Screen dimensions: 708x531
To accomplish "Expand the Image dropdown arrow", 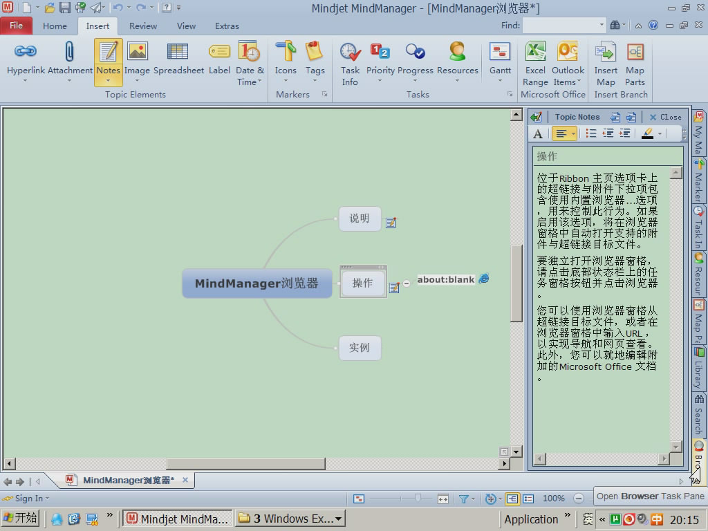I will click(x=137, y=81).
